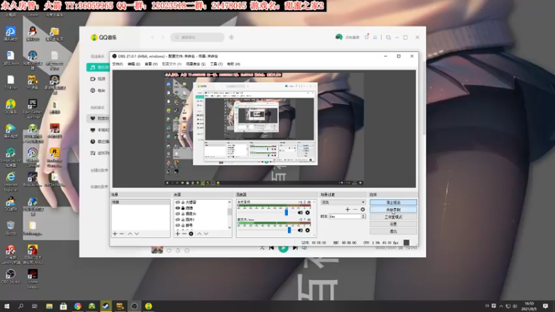Move scene down with the arrow in 场景 panel
Viewport: 555px width, 312px height.
137,234
